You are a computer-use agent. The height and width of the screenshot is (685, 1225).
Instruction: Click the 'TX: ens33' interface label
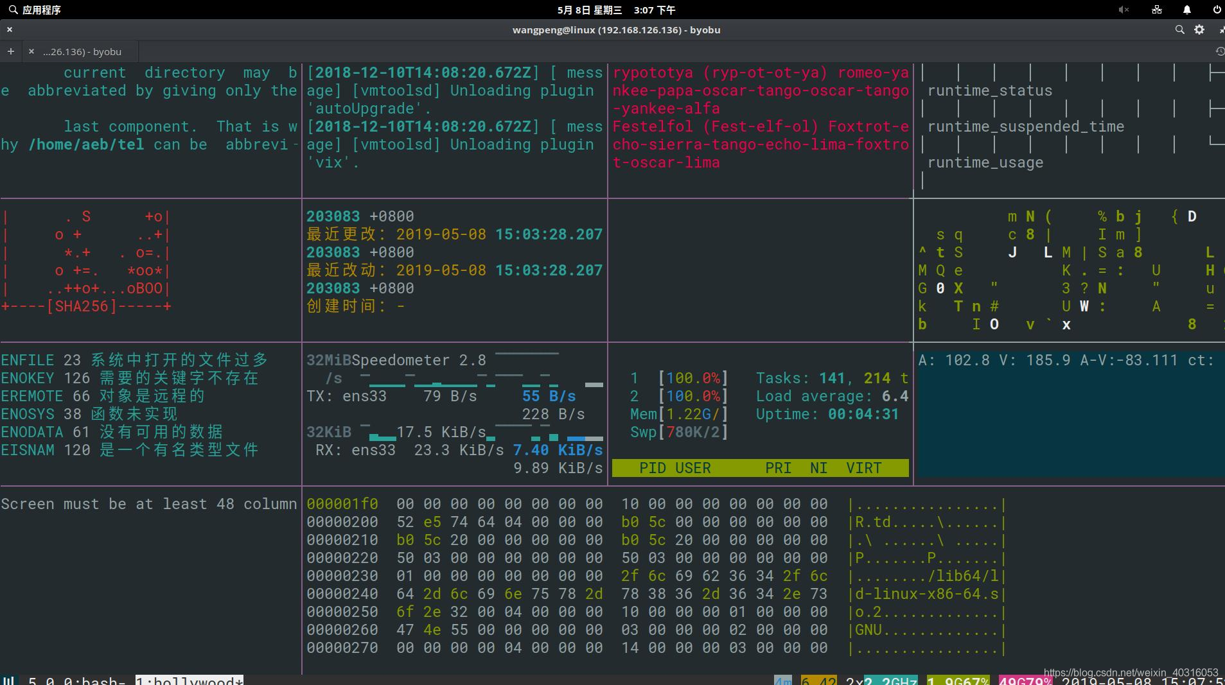pyautogui.click(x=347, y=396)
